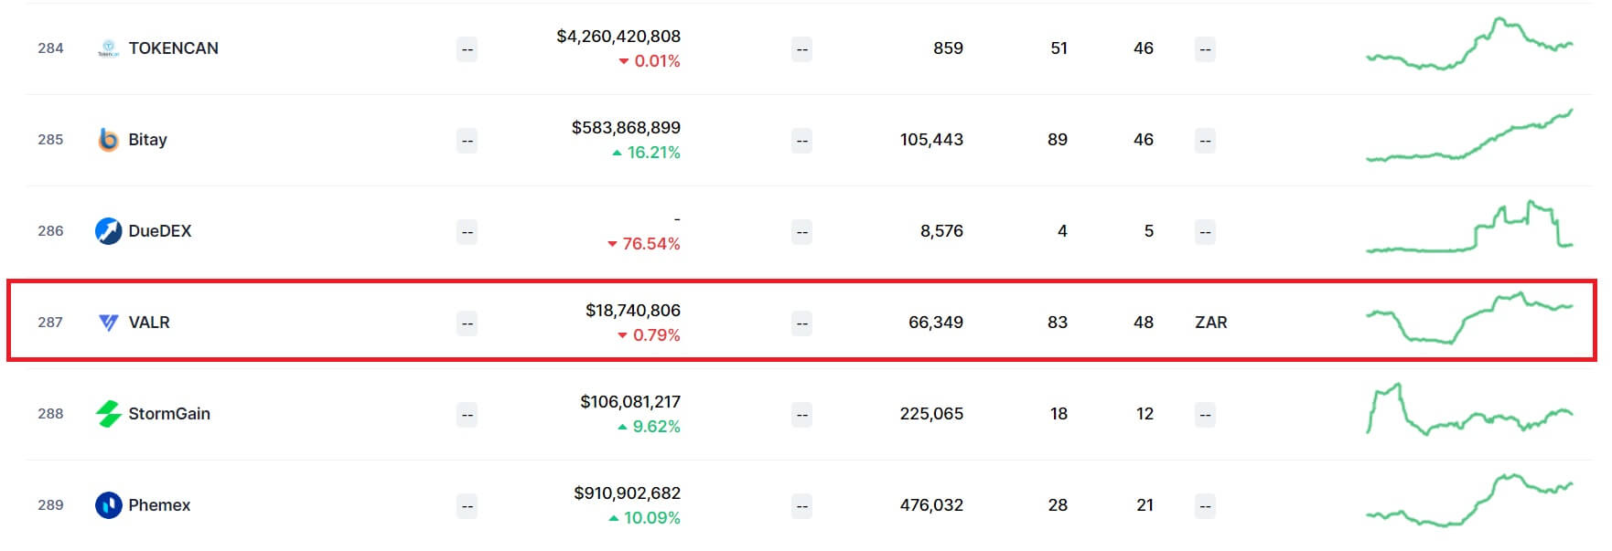Click the StormGain lightning logo
The image size is (1612, 551).
[109, 413]
